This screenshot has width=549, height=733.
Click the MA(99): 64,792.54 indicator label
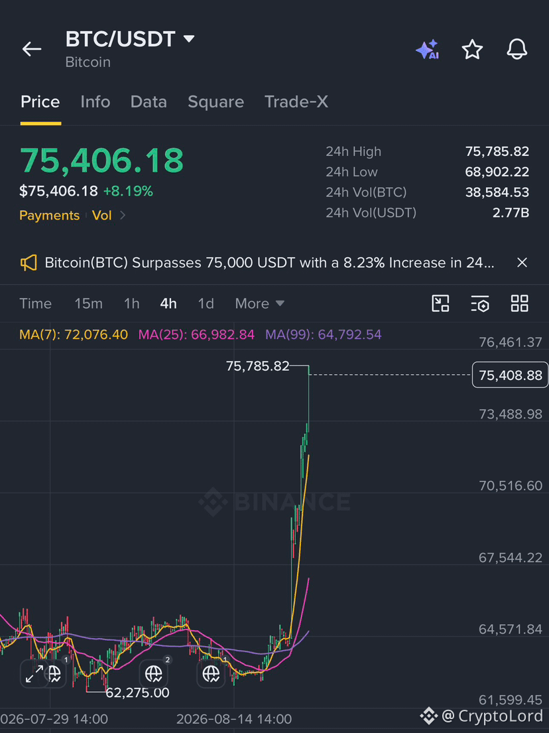coord(324,335)
